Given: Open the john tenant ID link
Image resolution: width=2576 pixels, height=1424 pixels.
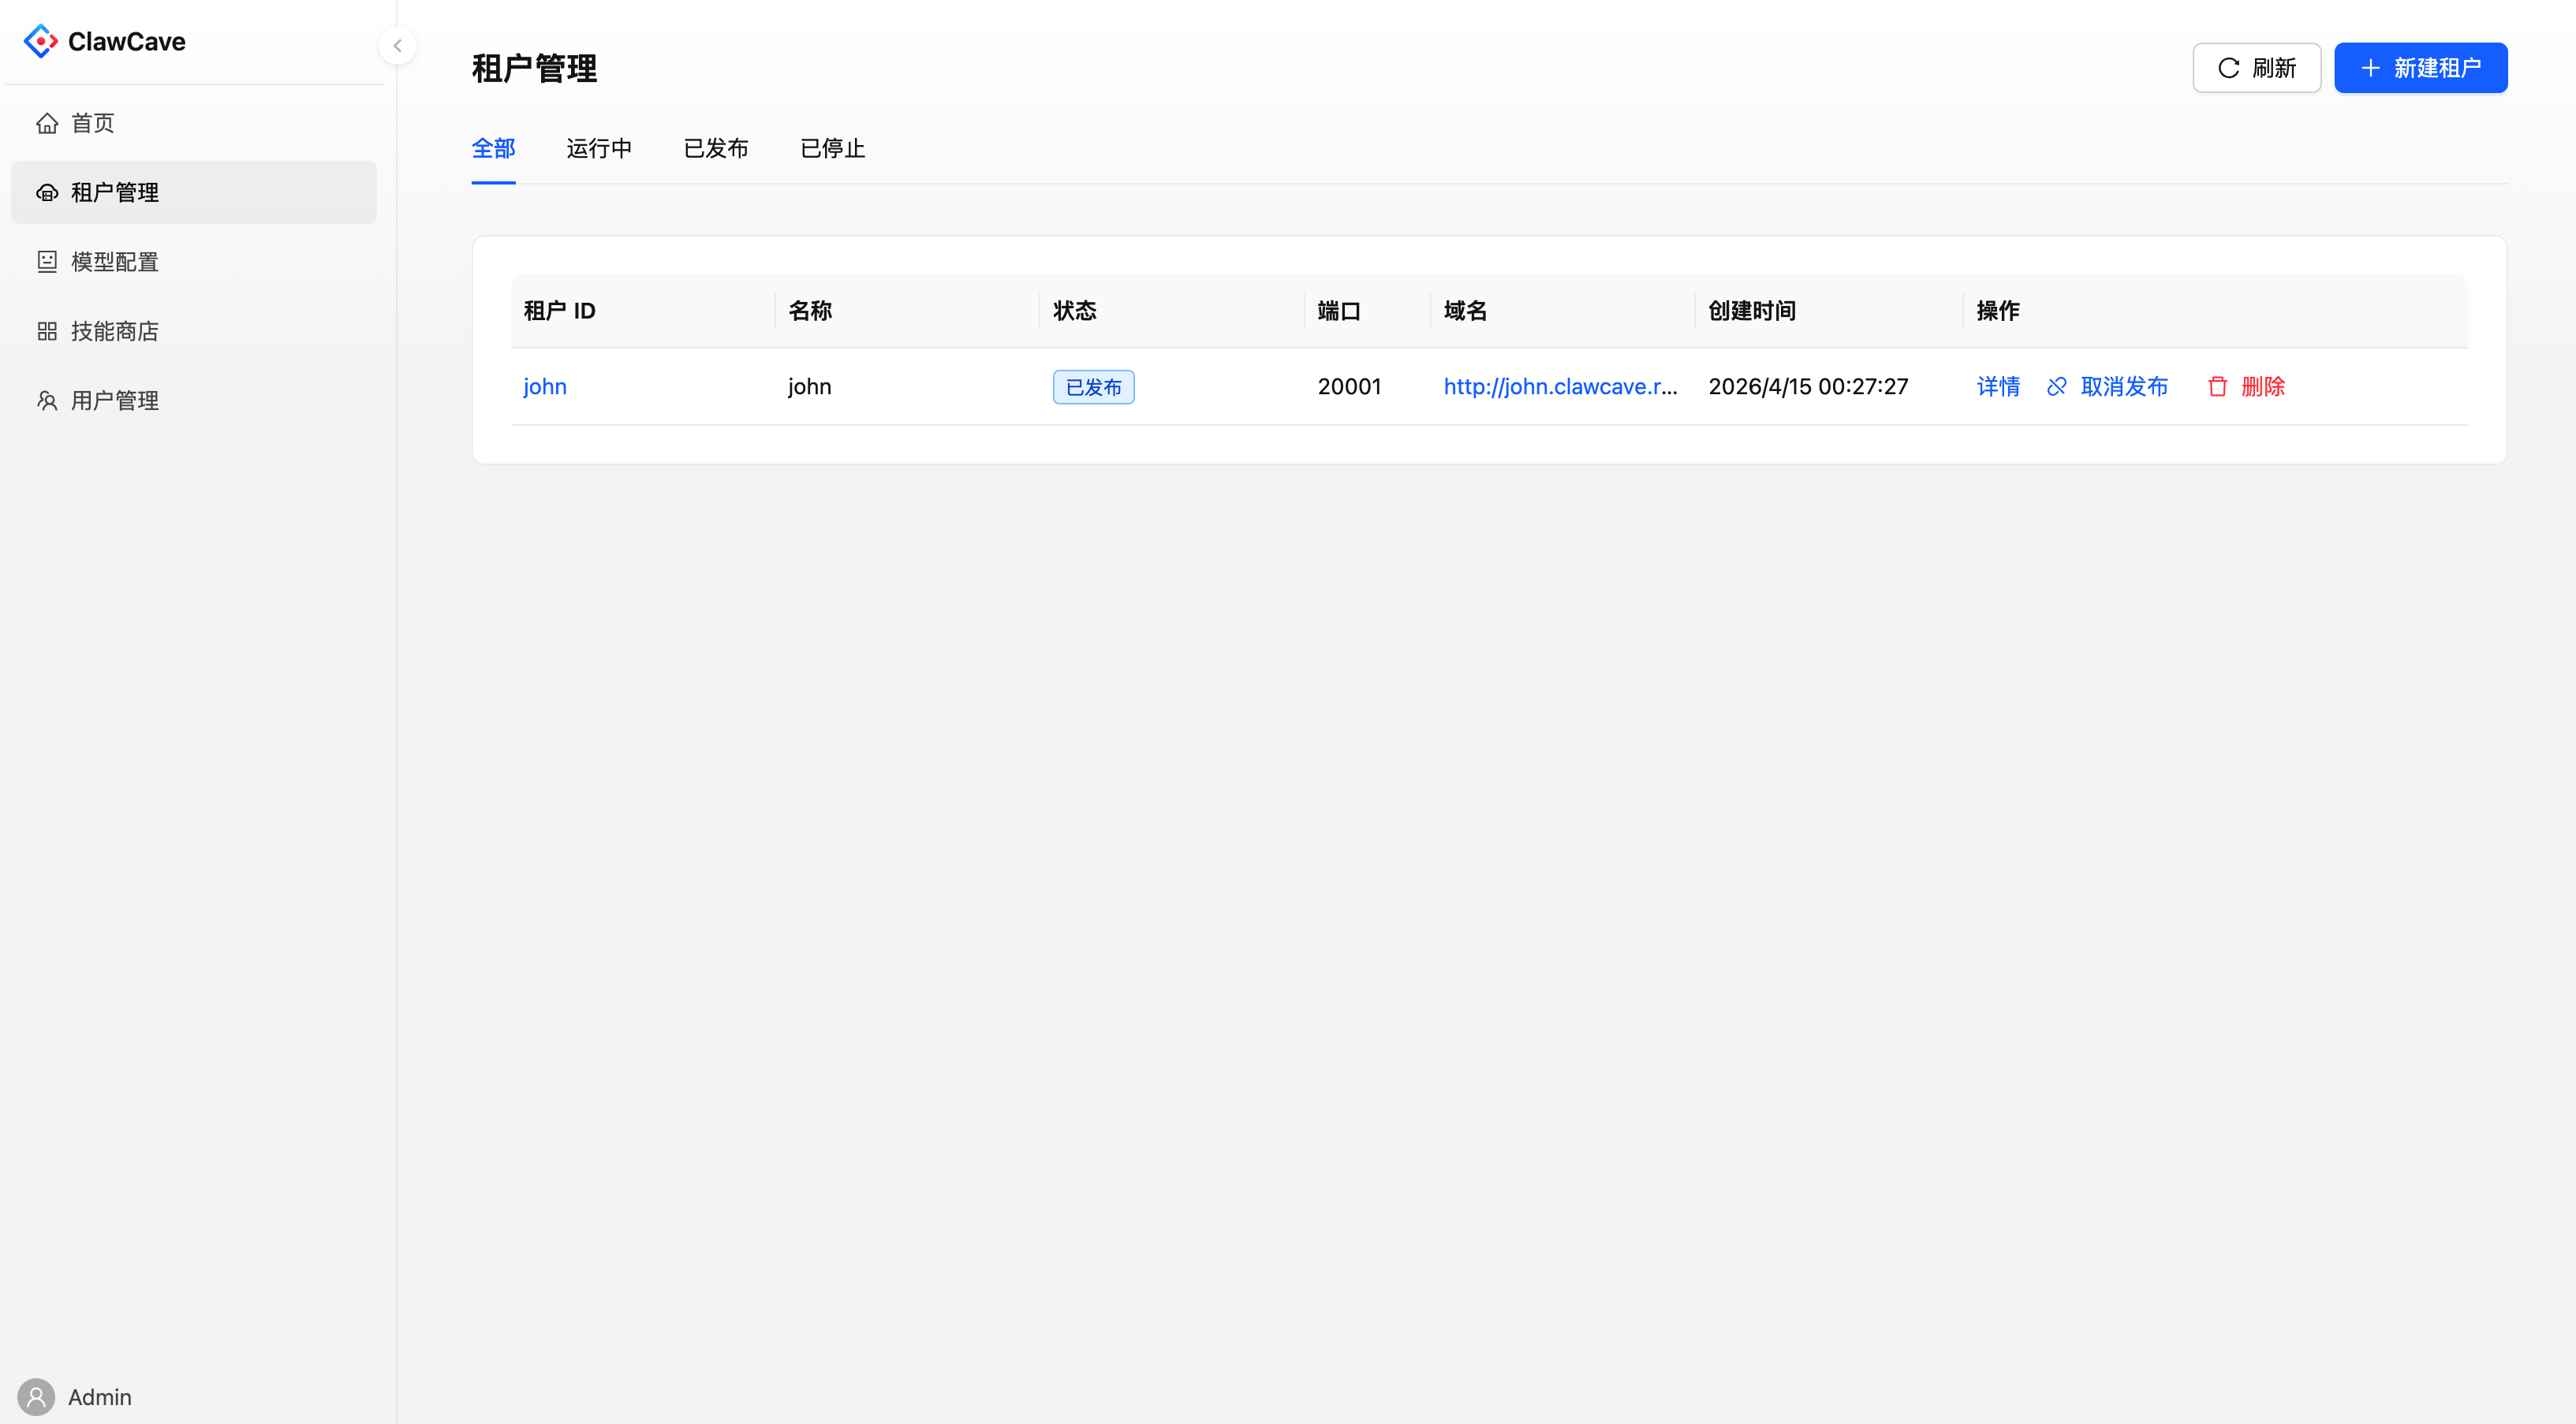Looking at the screenshot, I should tap(545, 386).
